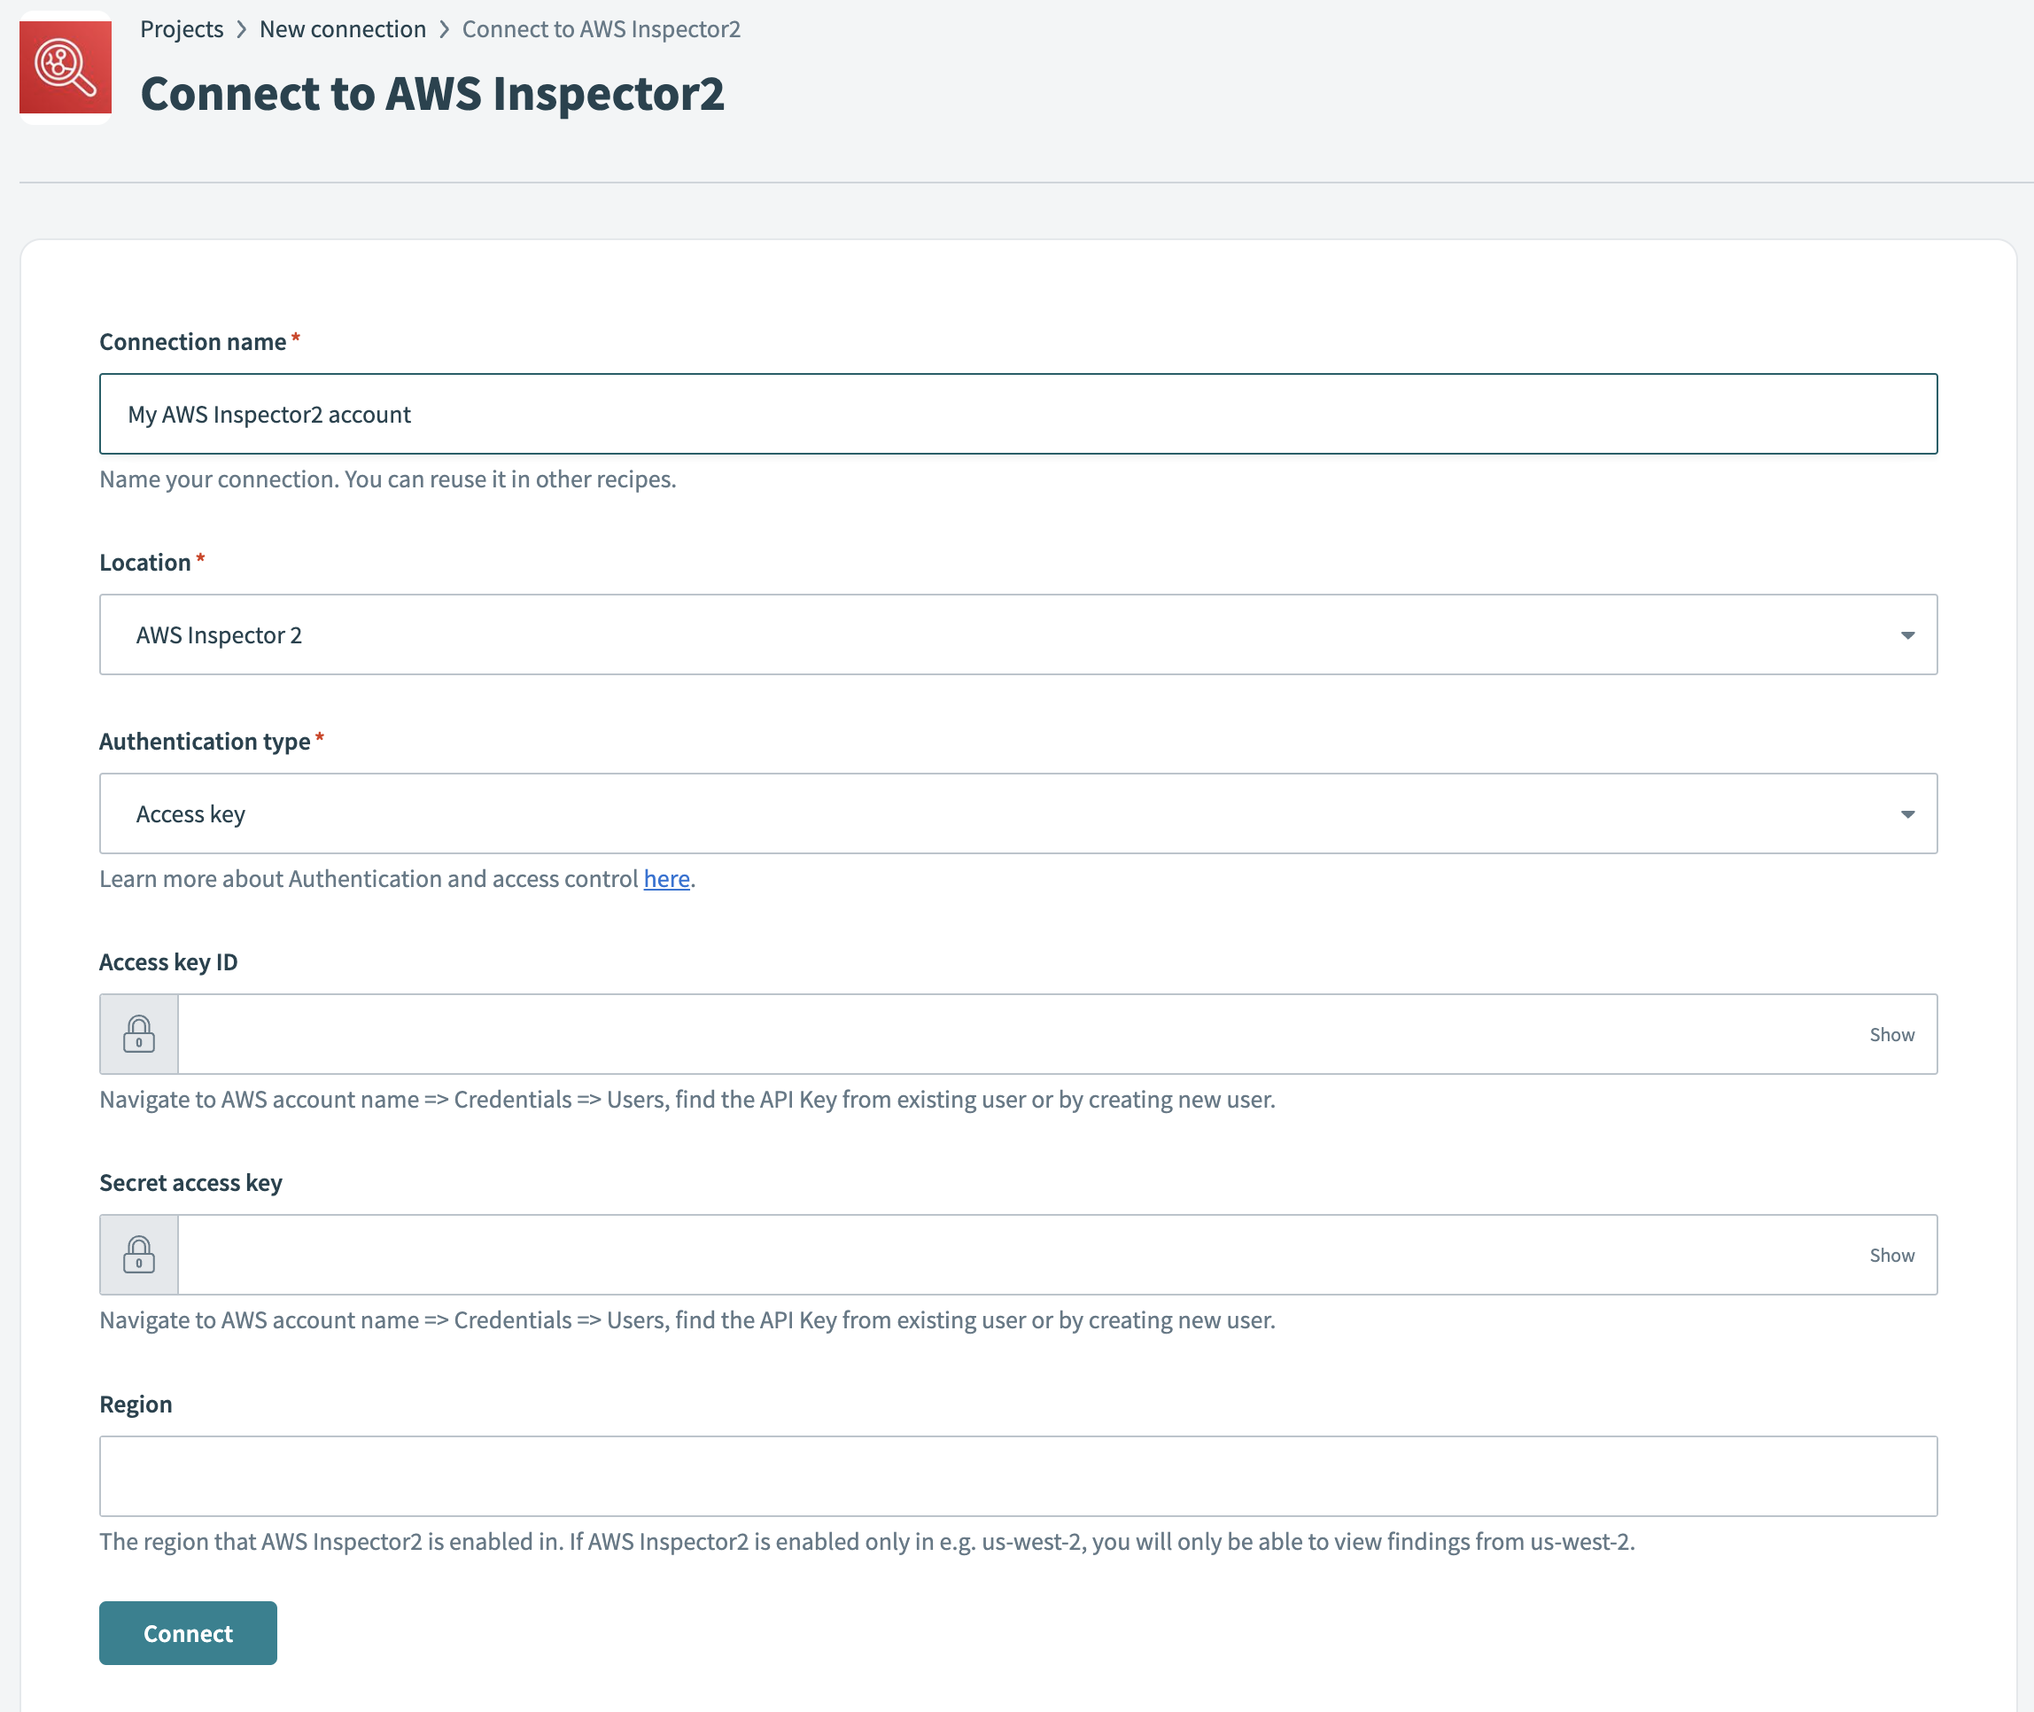Show the Secret access key value
Viewport: 2034px width, 1712px height.
click(x=1892, y=1254)
